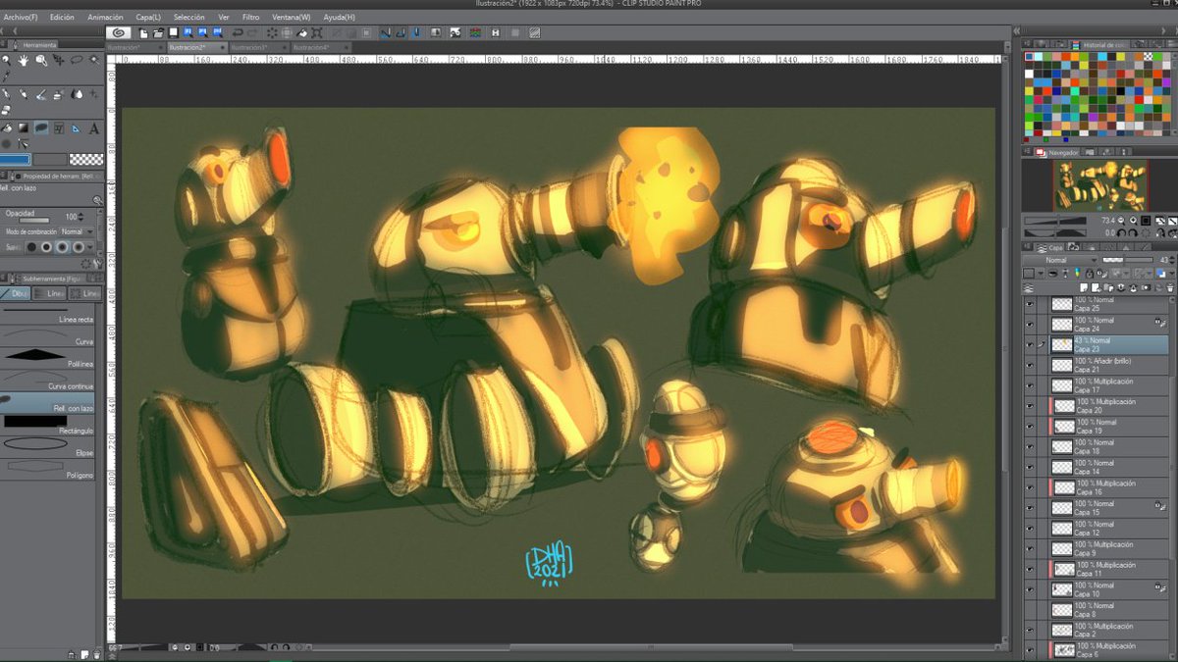The width and height of the screenshot is (1178, 662).
Task: Select the Ruler tool icon
Action: click(77, 128)
